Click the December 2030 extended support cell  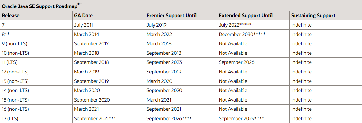242,34
